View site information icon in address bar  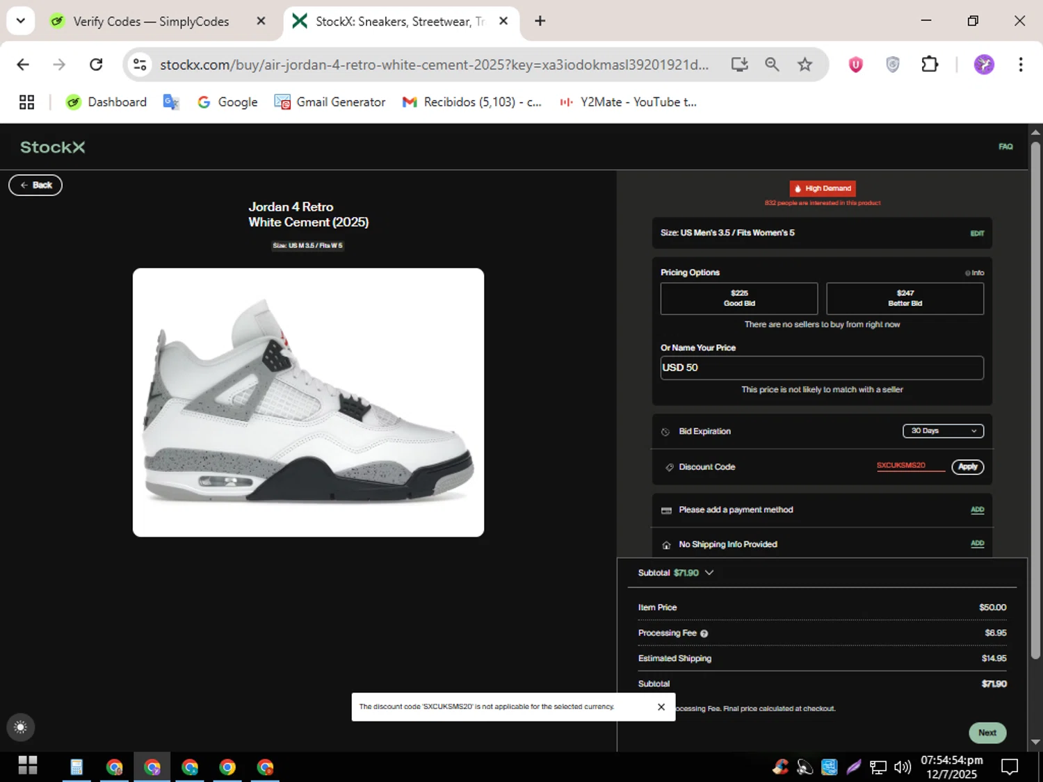tap(140, 65)
